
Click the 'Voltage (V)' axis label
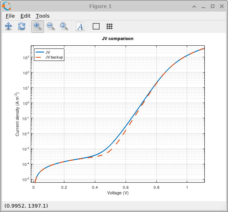pos(118,193)
